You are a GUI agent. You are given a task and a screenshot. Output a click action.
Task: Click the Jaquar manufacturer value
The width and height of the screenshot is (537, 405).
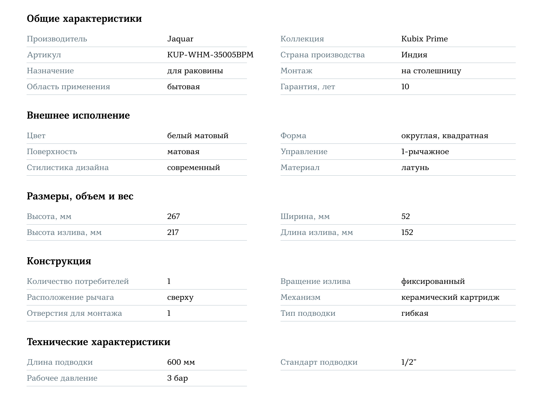[180, 39]
